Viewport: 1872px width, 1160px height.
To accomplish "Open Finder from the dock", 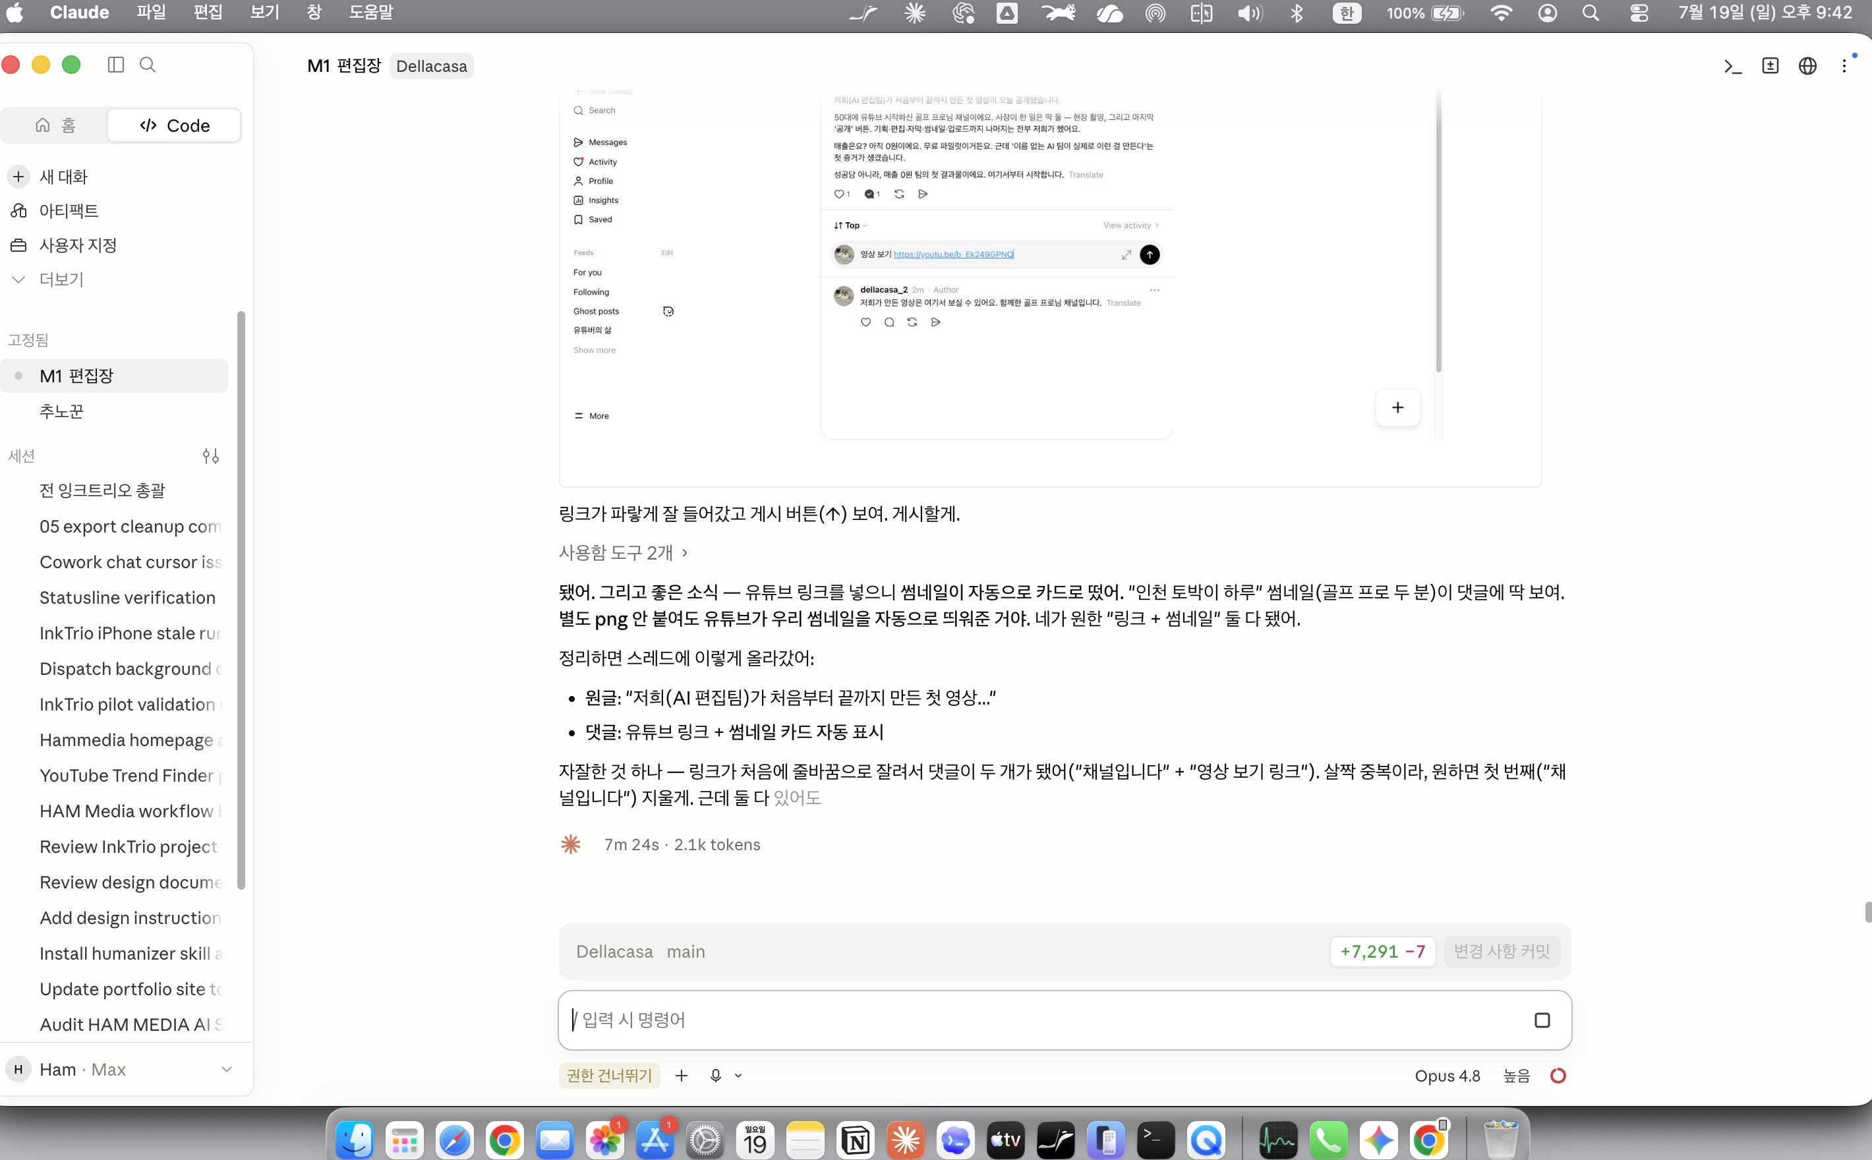I will coord(355,1140).
